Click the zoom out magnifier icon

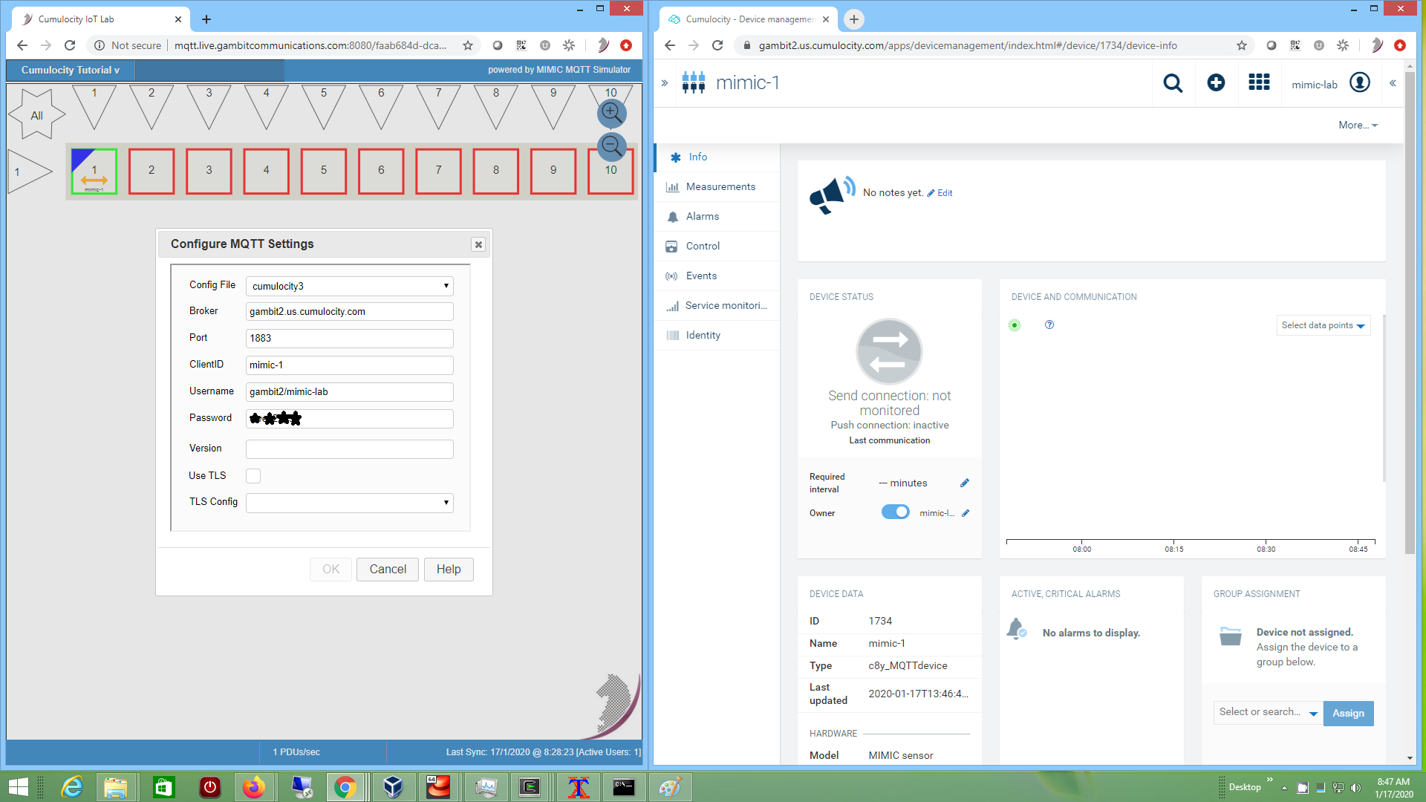point(611,146)
